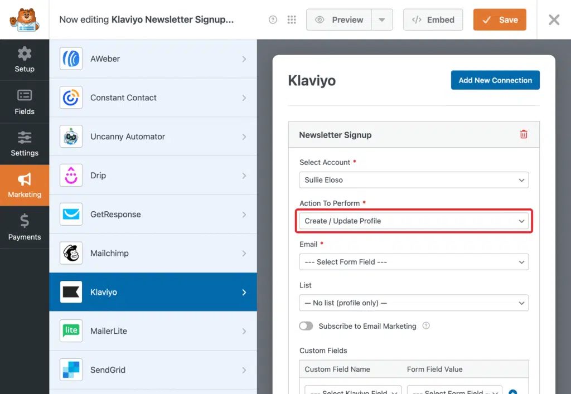Open the List dropdown
The height and width of the screenshot is (394, 571).
pos(414,303)
